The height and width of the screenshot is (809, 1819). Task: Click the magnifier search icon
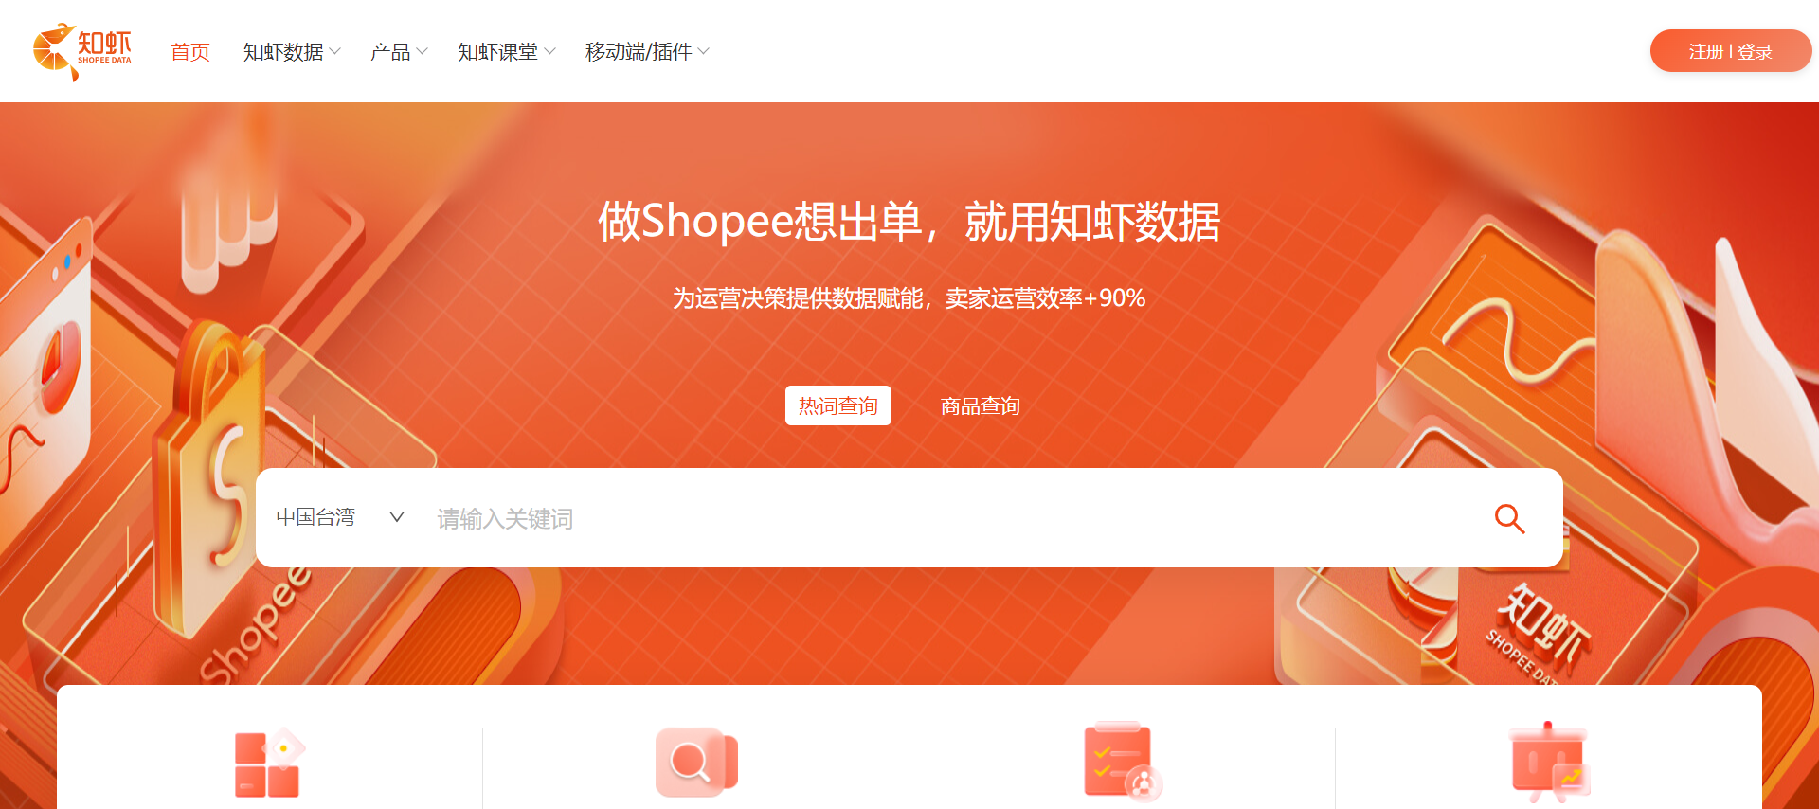click(1509, 518)
